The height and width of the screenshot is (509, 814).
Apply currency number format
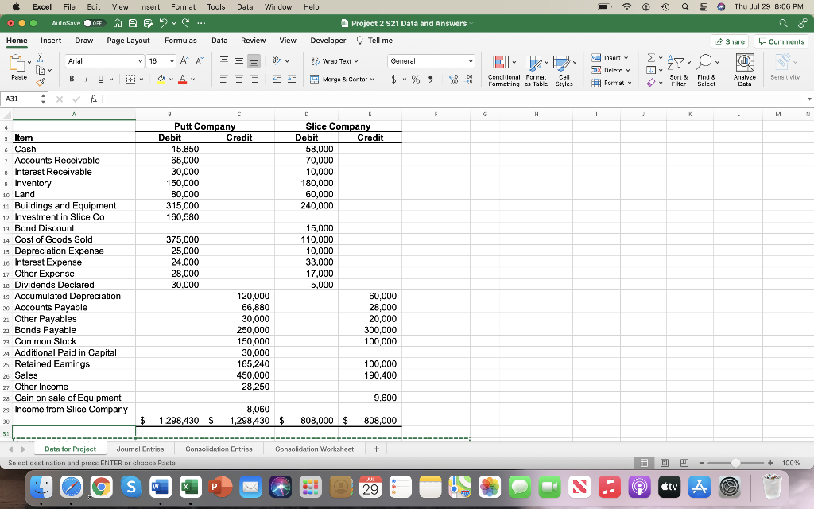(x=394, y=80)
